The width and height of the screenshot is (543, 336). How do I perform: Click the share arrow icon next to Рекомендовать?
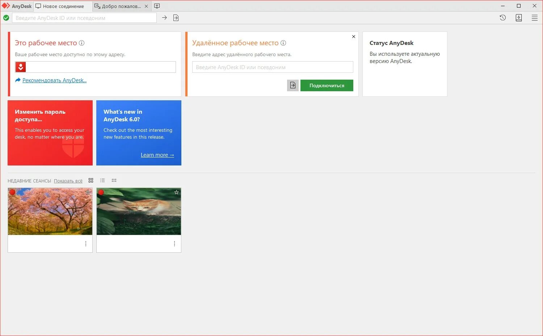pos(18,80)
